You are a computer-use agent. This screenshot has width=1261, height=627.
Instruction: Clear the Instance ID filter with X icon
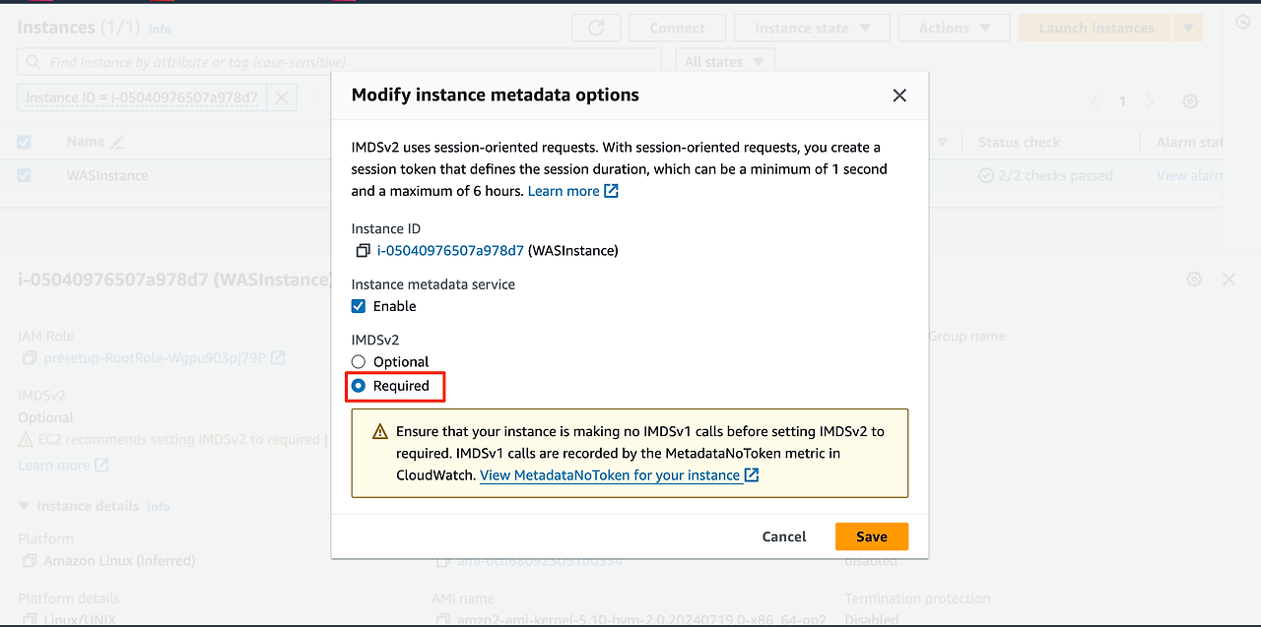coord(281,97)
